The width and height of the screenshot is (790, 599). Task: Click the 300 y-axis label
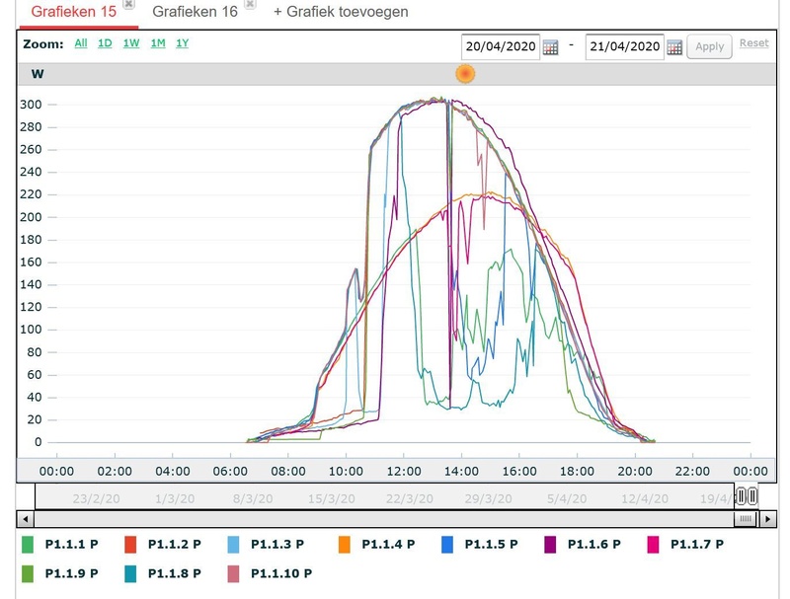click(x=31, y=105)
